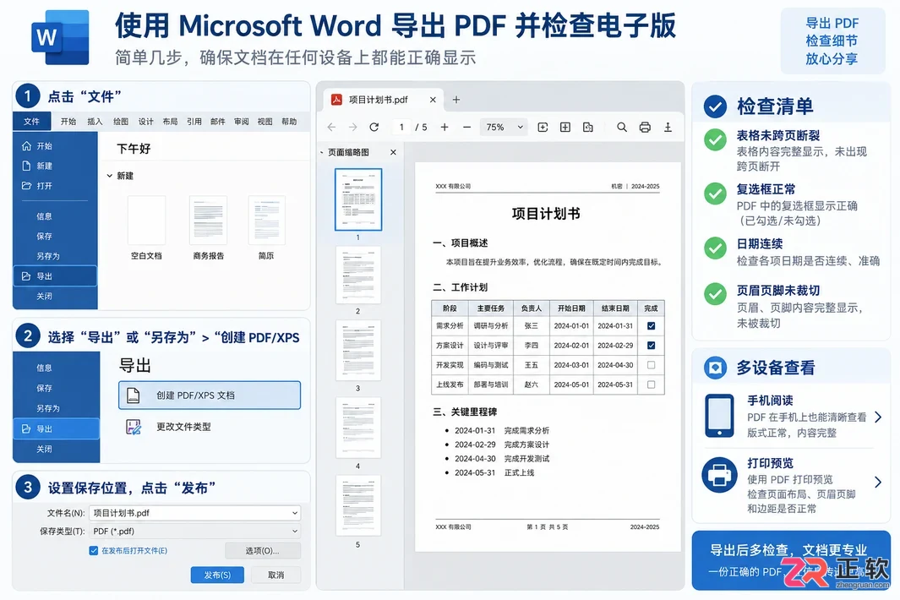Click the document icon beside 创建 PDF/XPS 文档
Screen dimensions: 900x600
(134, 395)
